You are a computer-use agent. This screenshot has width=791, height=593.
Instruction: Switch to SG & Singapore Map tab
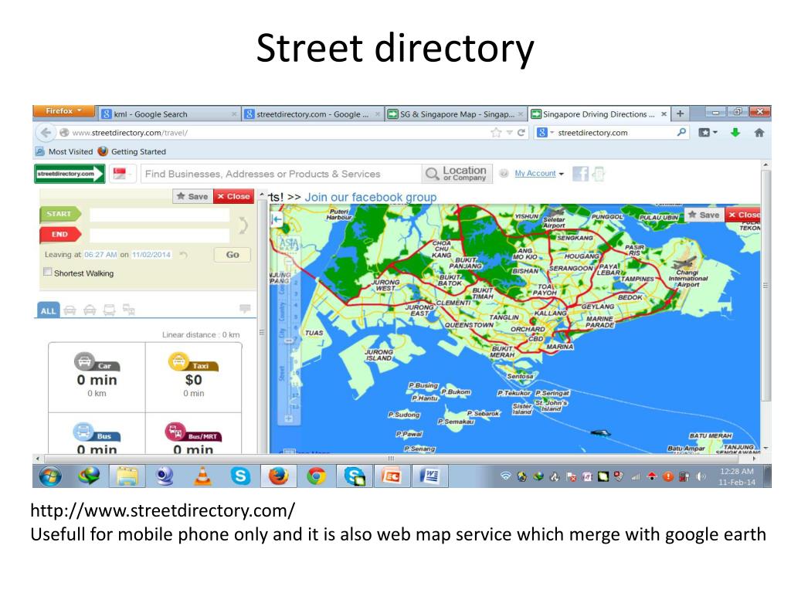point(456,114)
